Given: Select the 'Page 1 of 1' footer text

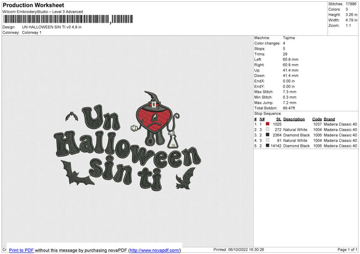Looking at the screenshot, I should point(347,249).
